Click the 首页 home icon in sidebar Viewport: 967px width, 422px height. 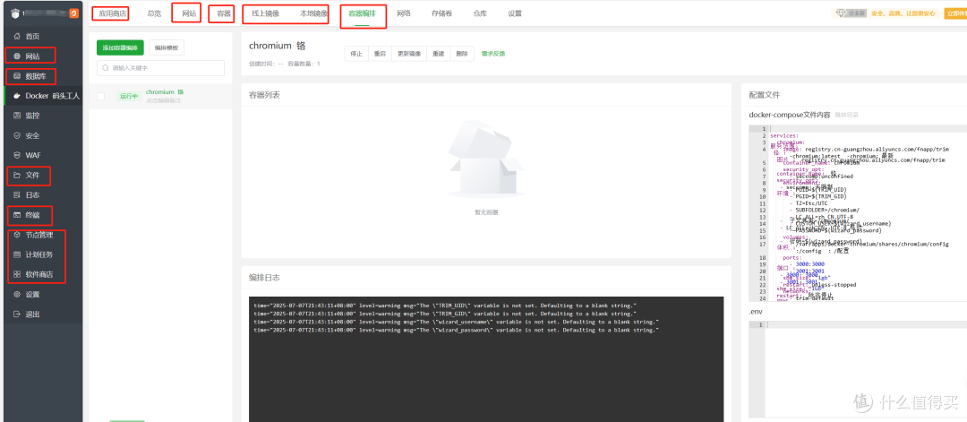17,37
